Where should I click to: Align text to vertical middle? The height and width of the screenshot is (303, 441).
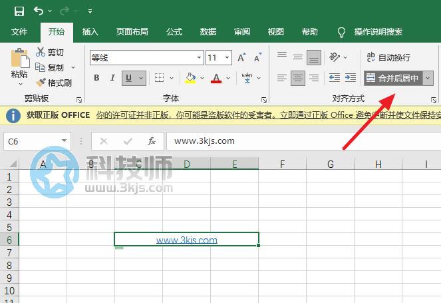pyautogui.click(x=298, y=57)
